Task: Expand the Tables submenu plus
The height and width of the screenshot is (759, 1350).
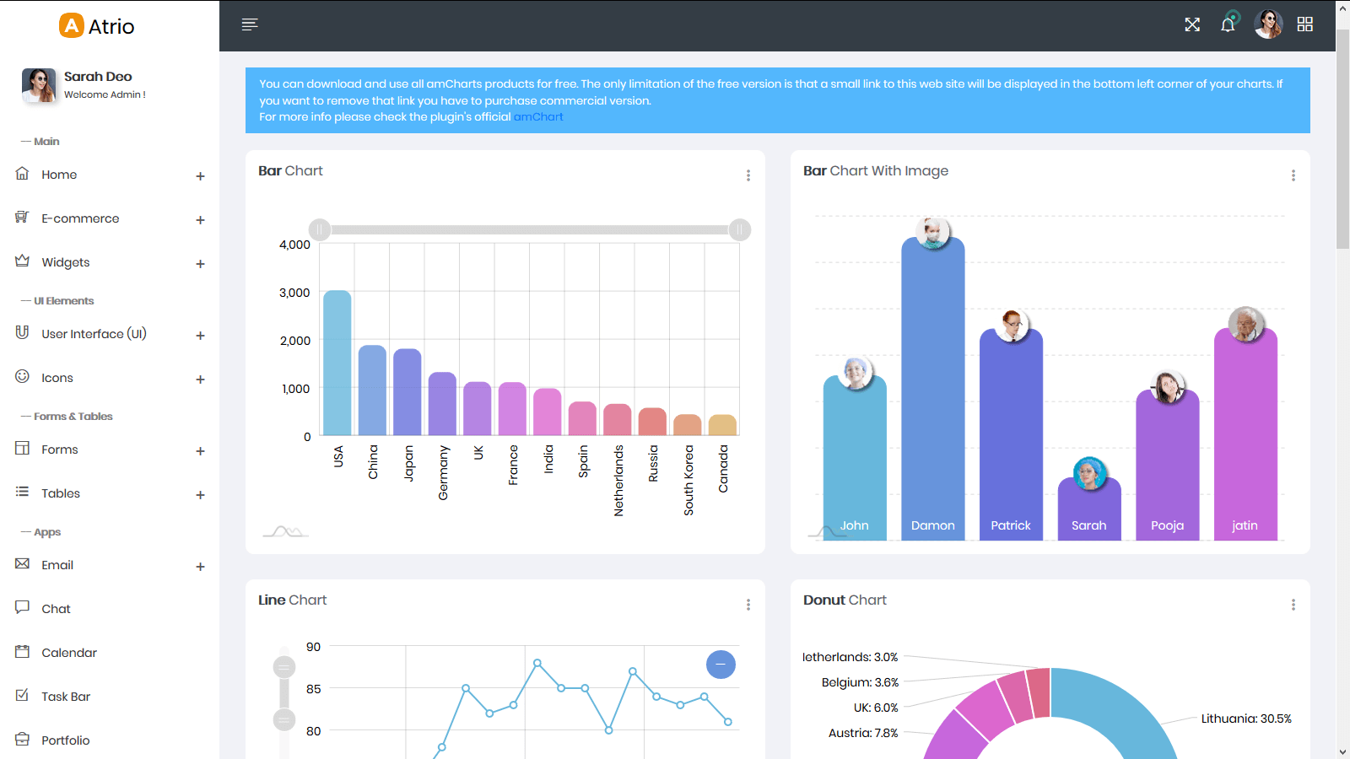Action: point(200,495)
